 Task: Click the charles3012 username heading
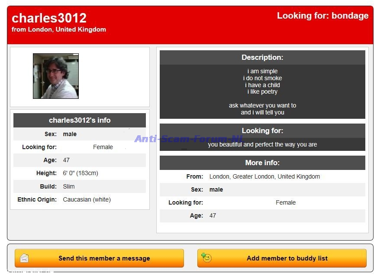coord(49,18)
